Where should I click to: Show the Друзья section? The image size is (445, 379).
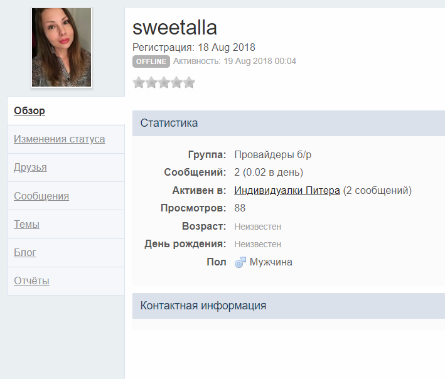30,168
